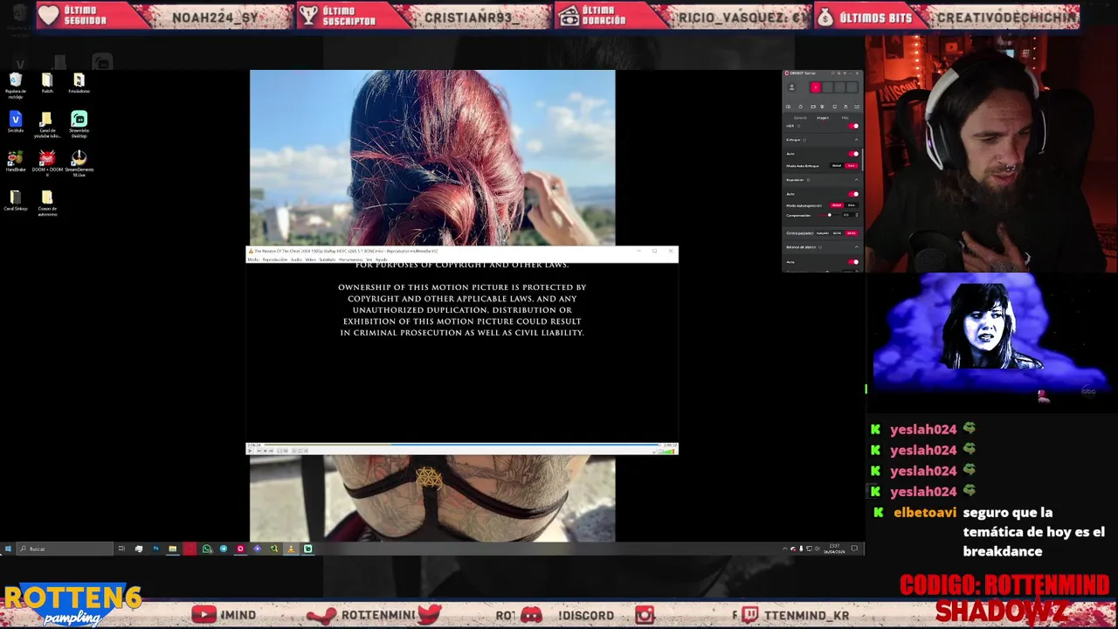1118x629 pixels.
Task: Click the OBSBOT profile avatar icon
Action: click(x=792, y=87)
